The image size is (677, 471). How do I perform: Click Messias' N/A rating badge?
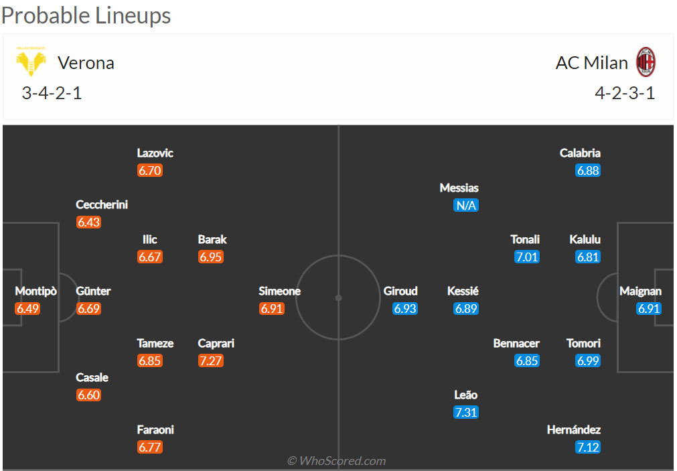(466, 205)
